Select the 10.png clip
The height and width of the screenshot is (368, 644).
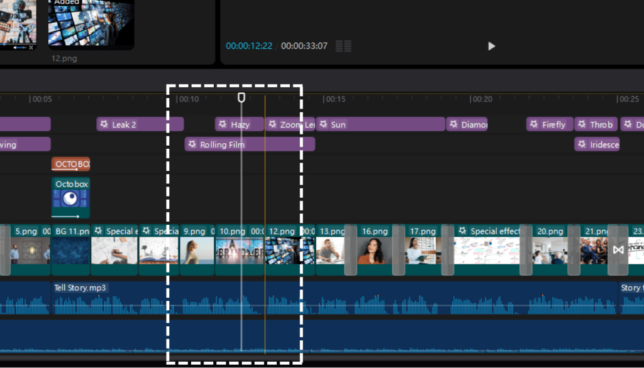(239, 249)
